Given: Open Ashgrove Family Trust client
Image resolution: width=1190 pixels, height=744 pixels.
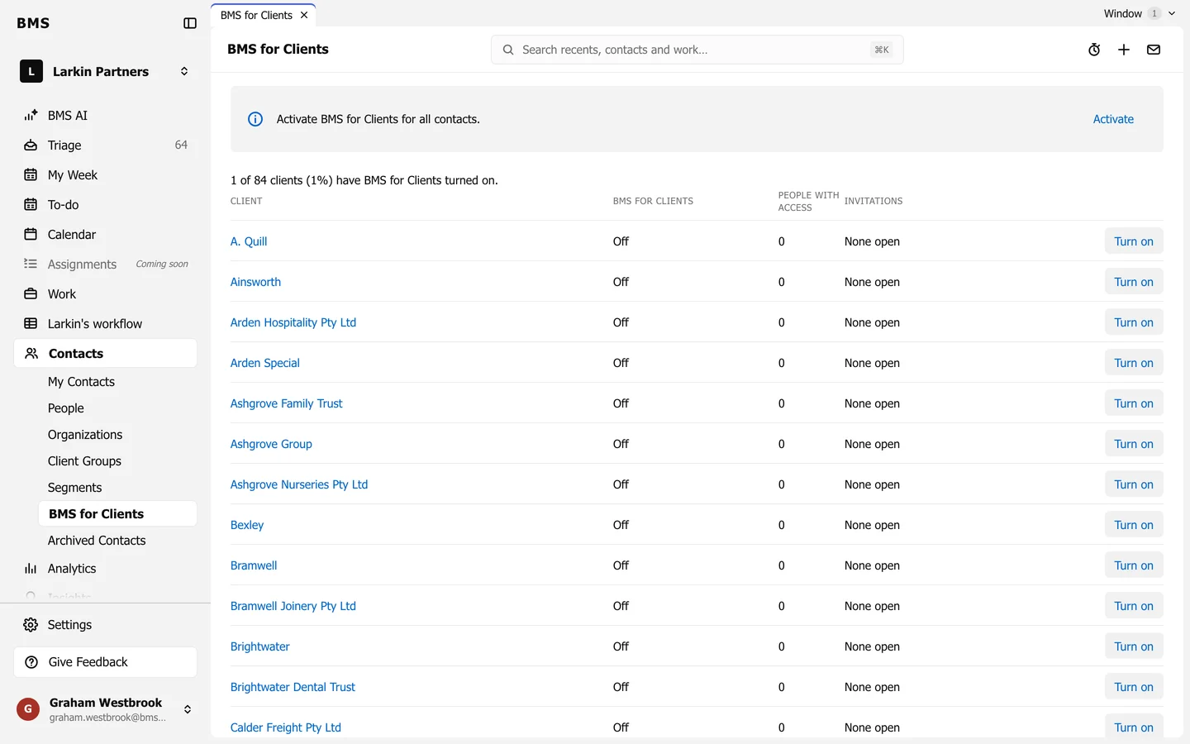Looking at the screenshot, I should (x=286, y=403).
